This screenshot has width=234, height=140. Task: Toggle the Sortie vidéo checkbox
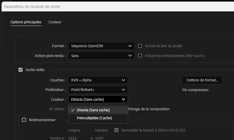(21, 70)
